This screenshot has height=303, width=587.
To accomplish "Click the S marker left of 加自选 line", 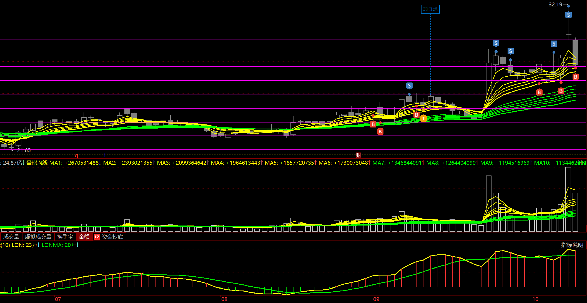I will click(409, 86).
